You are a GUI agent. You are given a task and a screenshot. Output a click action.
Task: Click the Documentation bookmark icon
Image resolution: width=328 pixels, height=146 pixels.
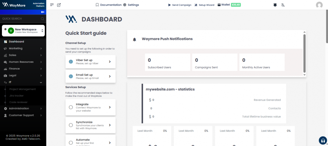coord(97,5)
